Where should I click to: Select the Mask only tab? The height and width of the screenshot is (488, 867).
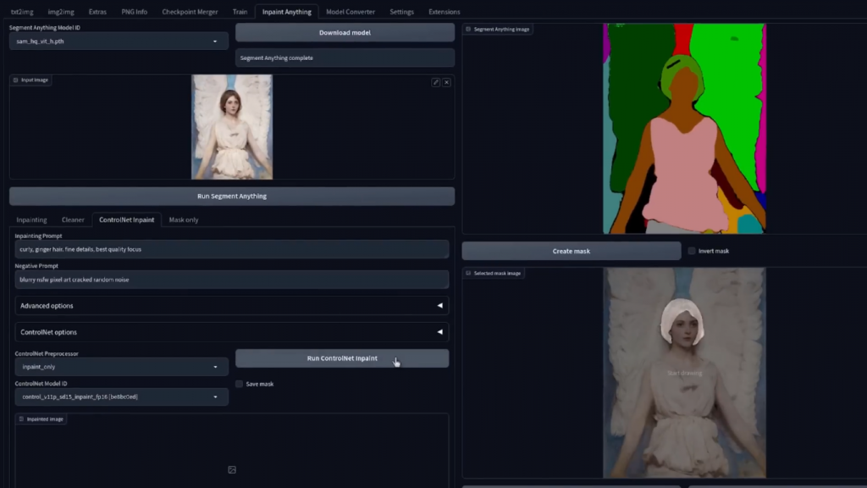click(184, 219)
